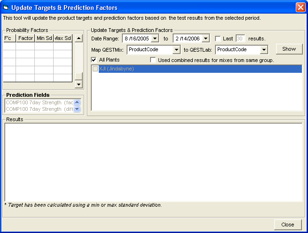Tick the XJI (Jindabyne) plant checkbox

(95, 69)
